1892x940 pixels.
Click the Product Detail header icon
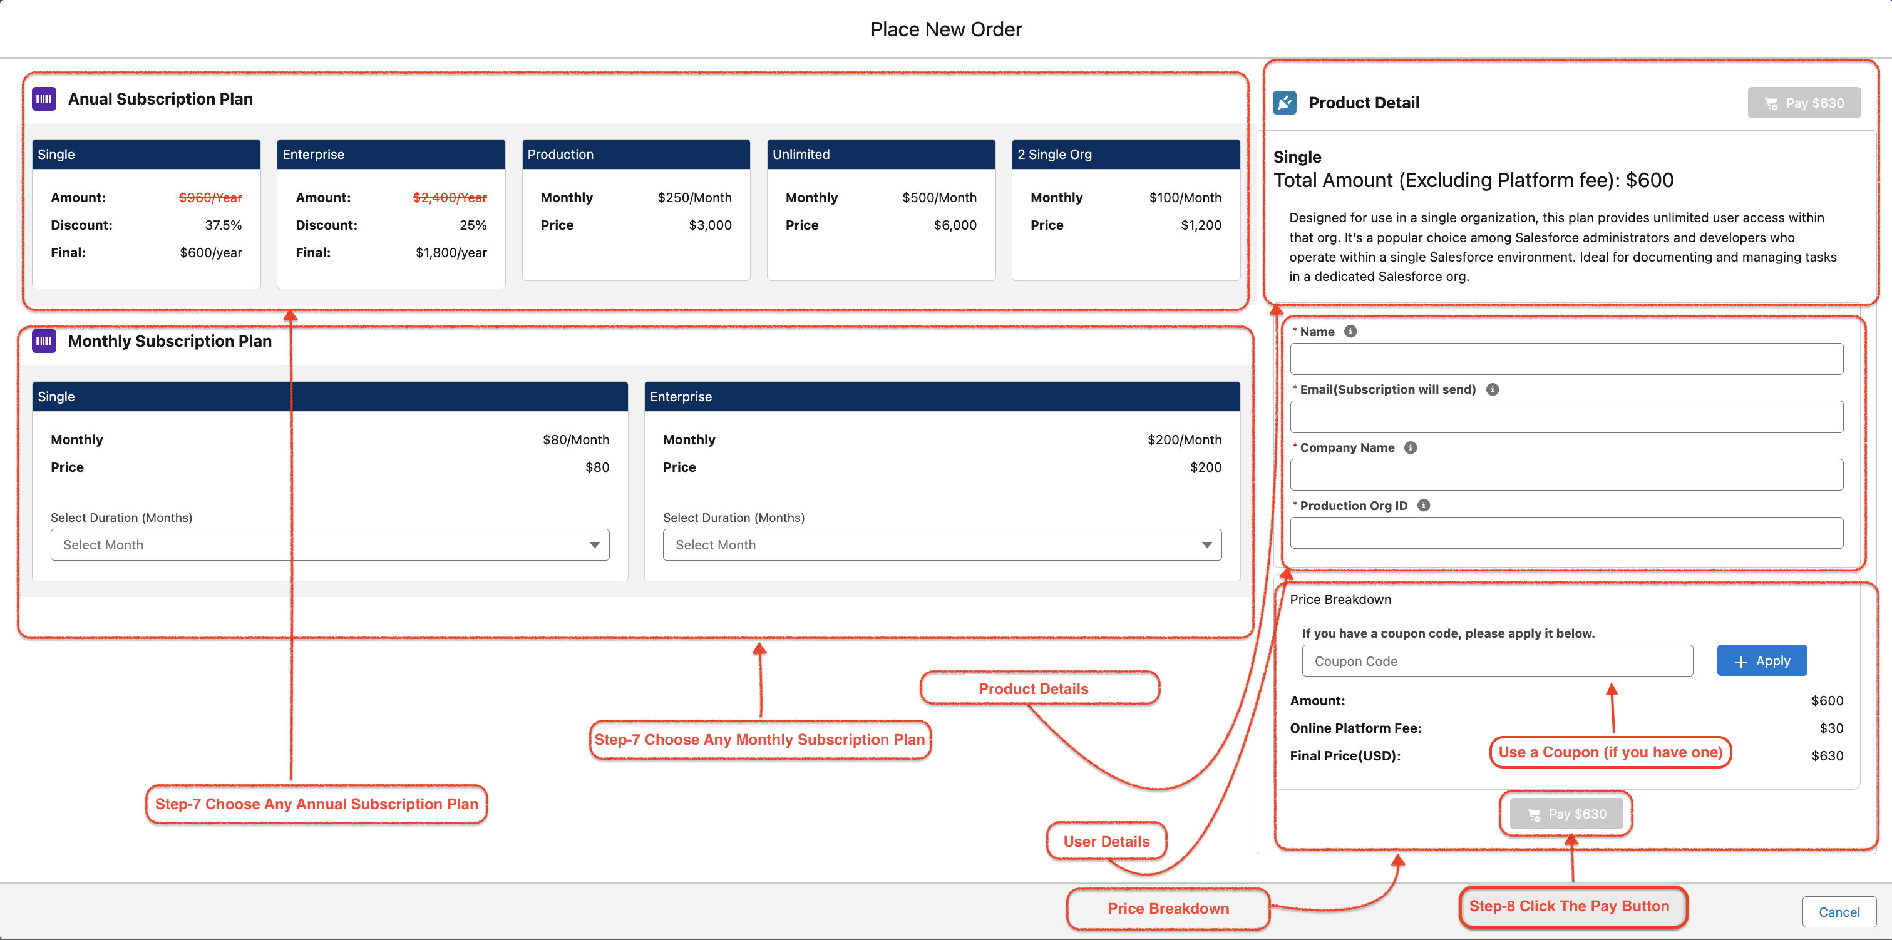1285,103
